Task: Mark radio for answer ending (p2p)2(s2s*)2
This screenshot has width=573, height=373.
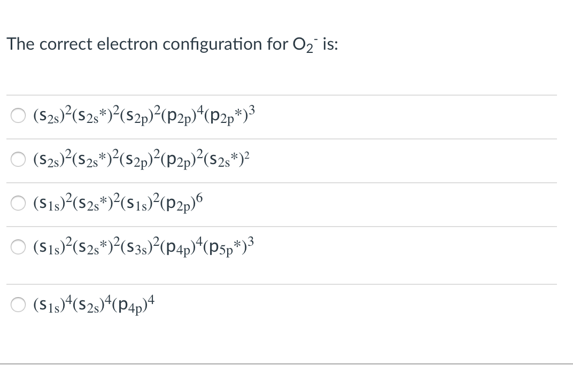Action: click(18, 159)
